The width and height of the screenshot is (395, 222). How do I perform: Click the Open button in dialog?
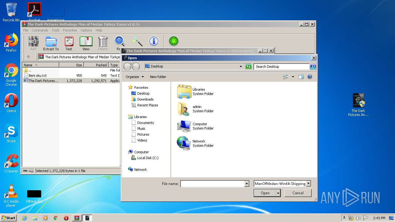click(x=265, y=193)
